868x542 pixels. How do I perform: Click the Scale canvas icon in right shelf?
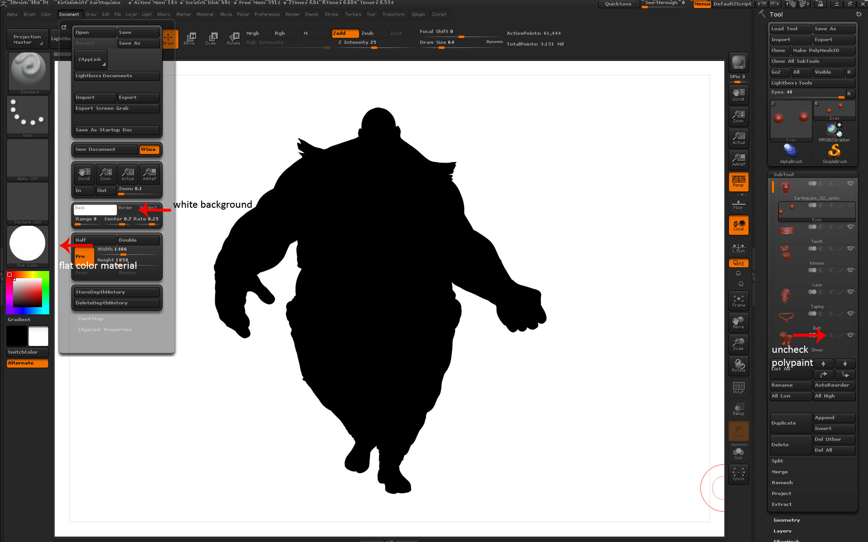[x=738, y=344]
